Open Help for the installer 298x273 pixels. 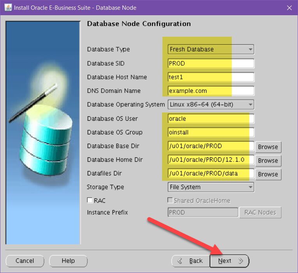[x=68, y=261]
